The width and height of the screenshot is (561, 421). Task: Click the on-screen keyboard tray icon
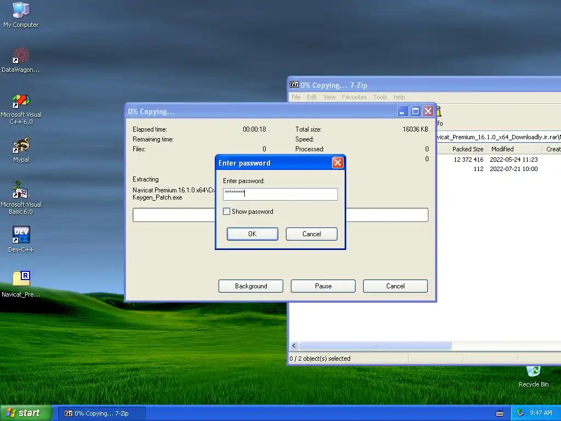(500, 413)
